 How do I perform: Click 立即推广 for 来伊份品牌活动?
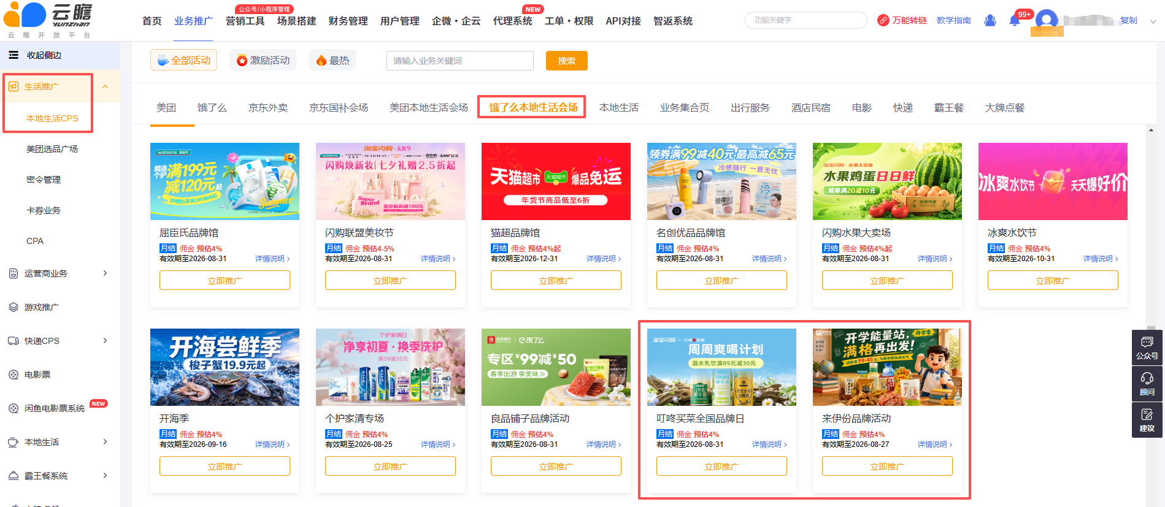887,467
